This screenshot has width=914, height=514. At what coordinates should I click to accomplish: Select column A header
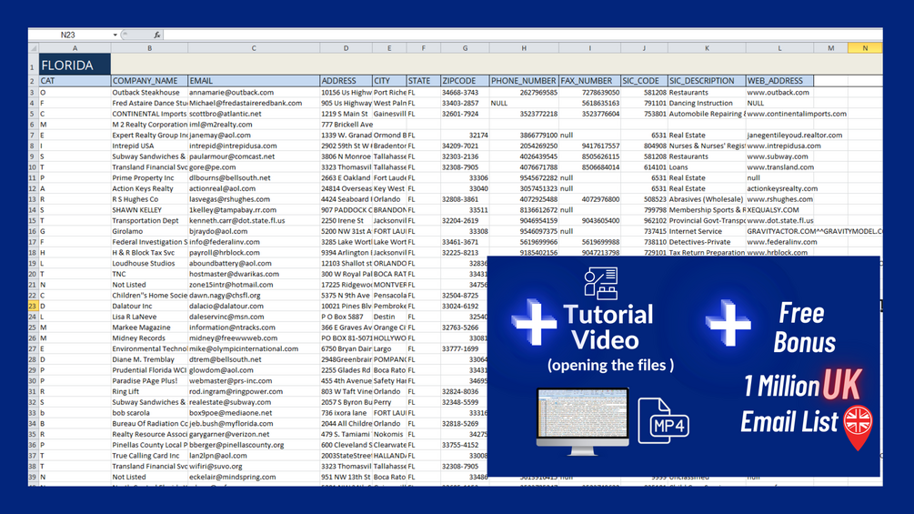75,48
